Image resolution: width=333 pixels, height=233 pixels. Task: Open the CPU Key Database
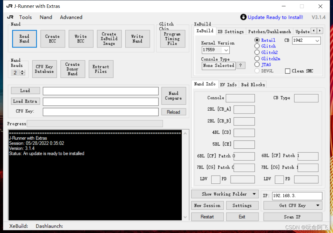tap(44, 69)
